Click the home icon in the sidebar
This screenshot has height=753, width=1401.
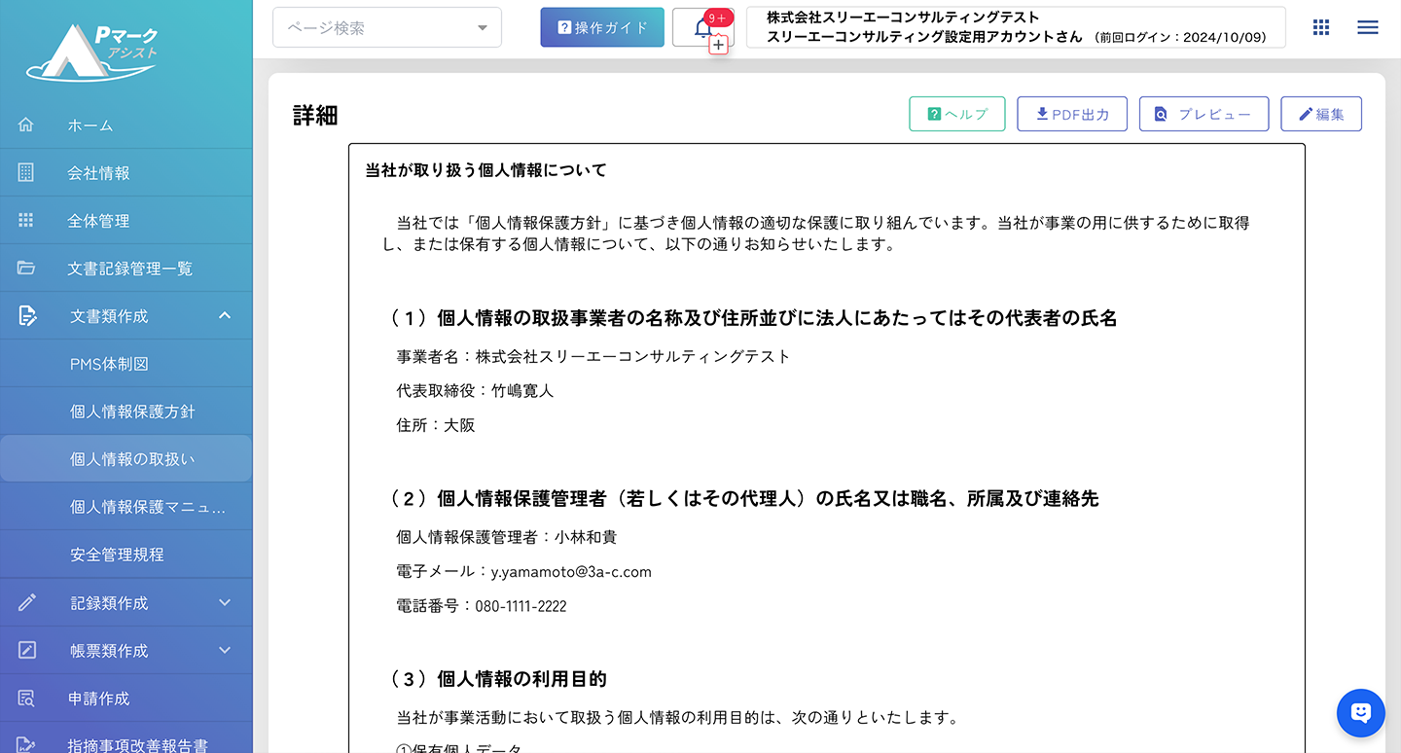[26, 125]
